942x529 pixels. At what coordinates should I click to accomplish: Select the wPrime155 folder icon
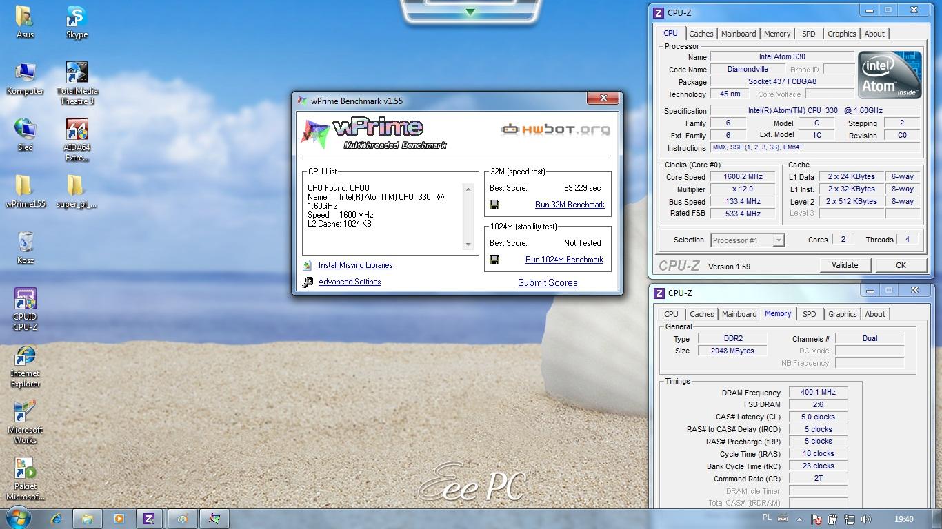pos(25,191)
